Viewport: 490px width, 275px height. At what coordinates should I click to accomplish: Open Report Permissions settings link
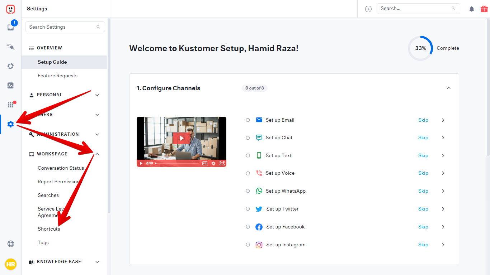point(59,182)
